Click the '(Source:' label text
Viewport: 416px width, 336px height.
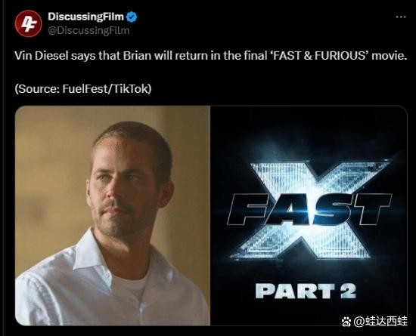click(x=37, y=88)
